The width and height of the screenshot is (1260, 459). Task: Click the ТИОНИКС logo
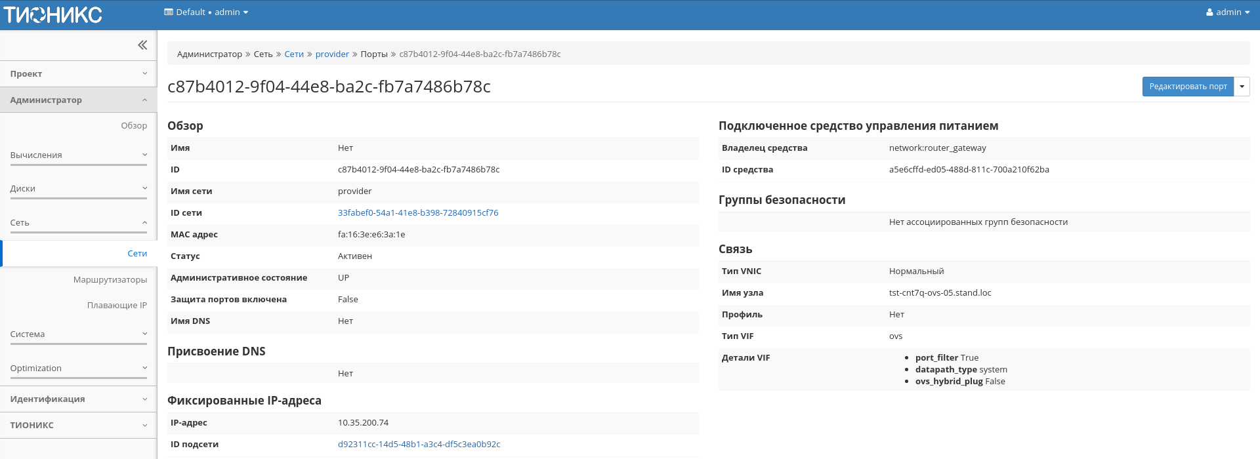click(52, 14)
